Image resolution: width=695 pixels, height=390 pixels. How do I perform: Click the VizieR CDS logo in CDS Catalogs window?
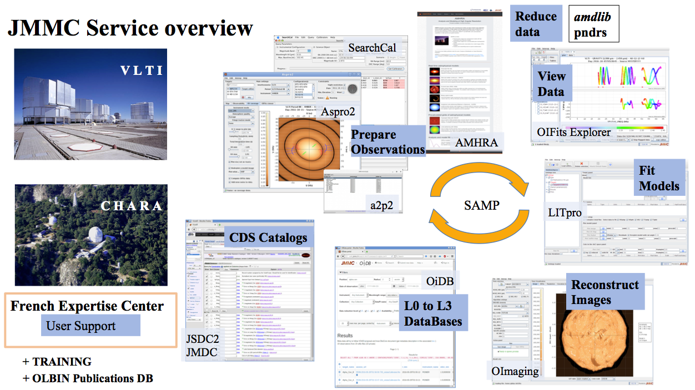(191, 235)
